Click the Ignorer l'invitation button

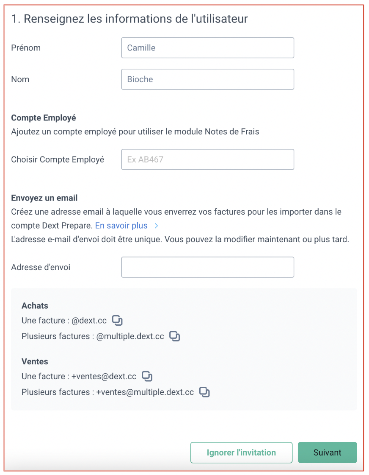click(242, 452)
